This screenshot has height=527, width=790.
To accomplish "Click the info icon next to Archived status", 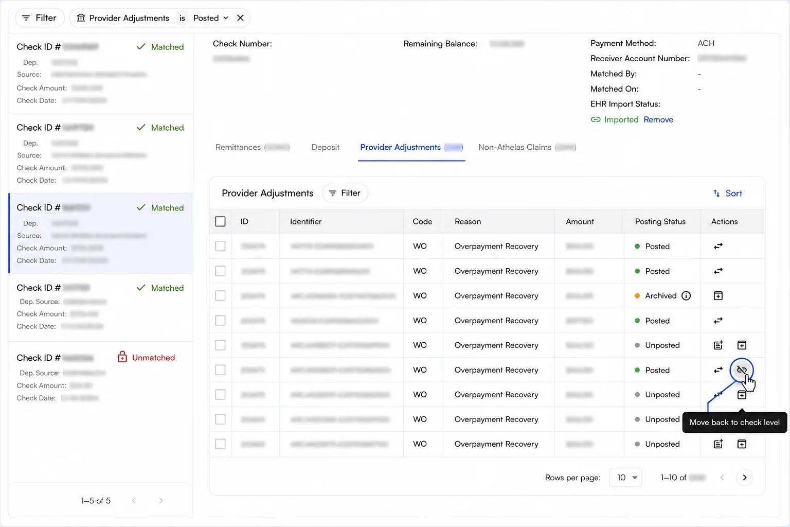I will point(686,296).
